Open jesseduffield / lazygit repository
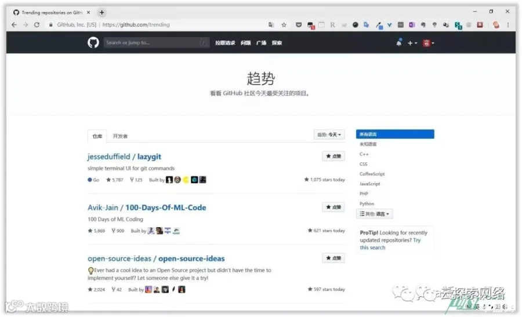Viewport: 522px width, 317px height. point(124,156)
